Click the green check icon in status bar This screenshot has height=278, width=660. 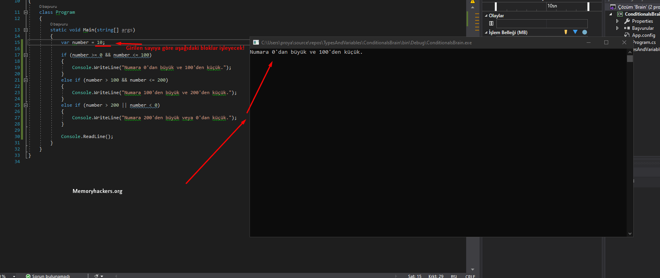[28, 276]
